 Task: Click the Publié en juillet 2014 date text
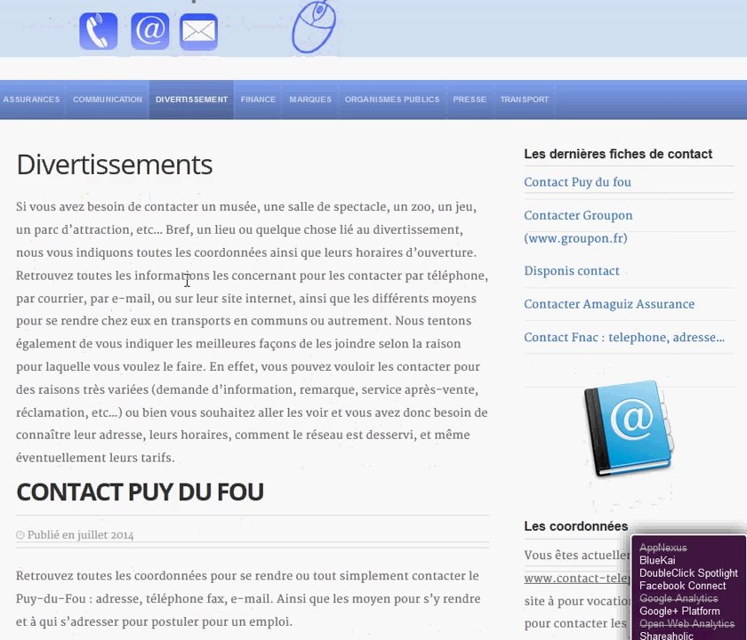coord(80,535)
